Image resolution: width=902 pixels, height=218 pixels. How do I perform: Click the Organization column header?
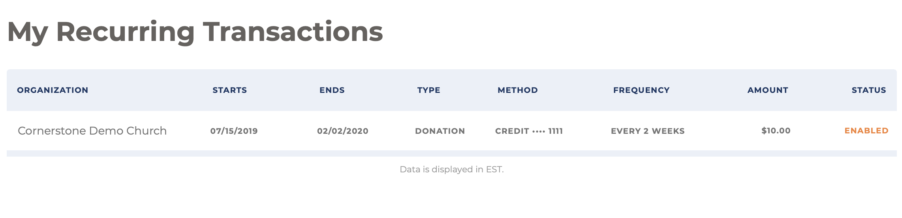[x=53, y=90]
